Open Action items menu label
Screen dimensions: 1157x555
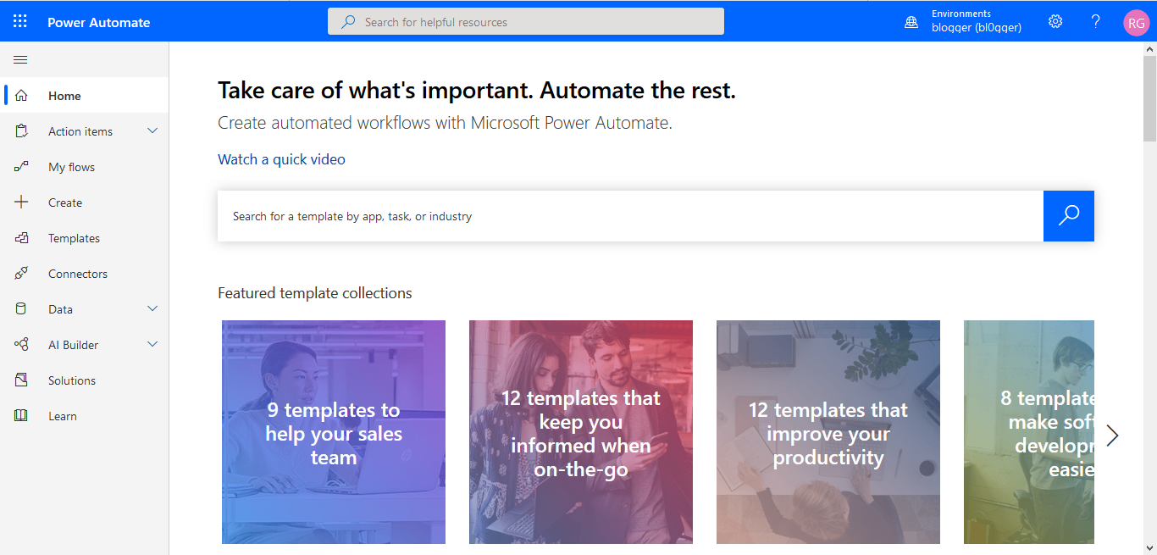tap(80, 131)
